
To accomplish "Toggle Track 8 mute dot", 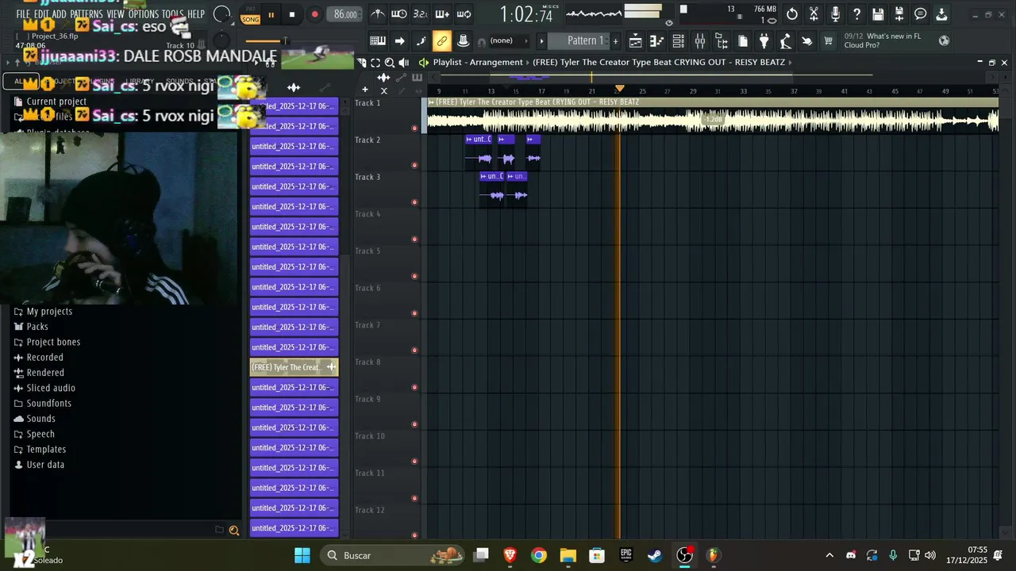I will coord(414,387).
